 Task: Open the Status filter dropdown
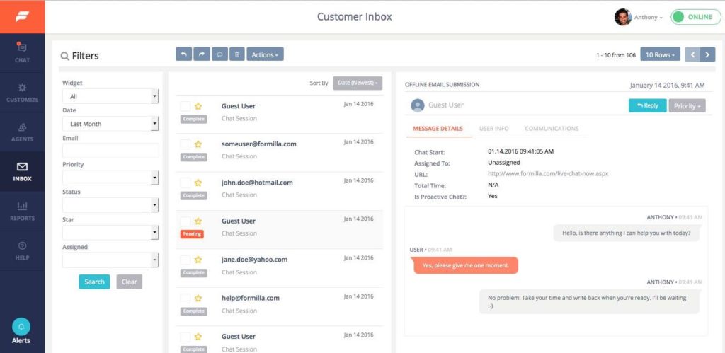click(110, 205)
